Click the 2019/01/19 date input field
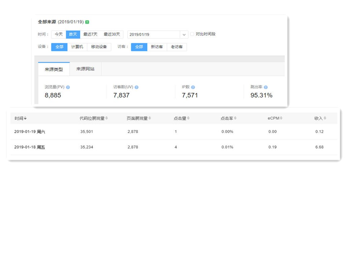This screenshot has height=259, width=345. coord(154,34)
